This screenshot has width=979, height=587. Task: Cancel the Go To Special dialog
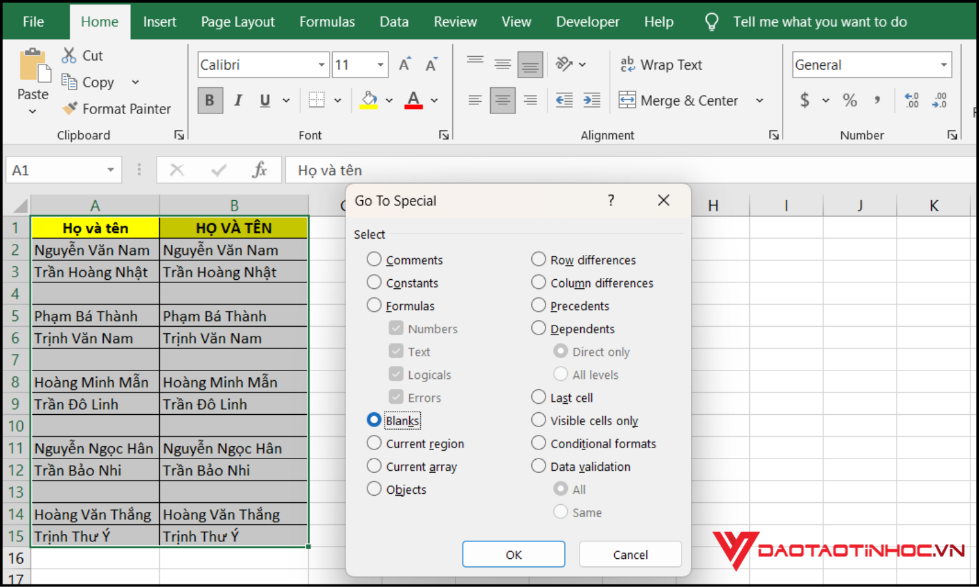[630, 554]
